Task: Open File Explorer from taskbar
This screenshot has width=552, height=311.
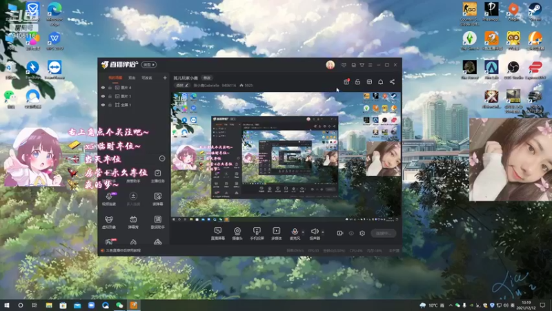Action: [x=49, y=305]
